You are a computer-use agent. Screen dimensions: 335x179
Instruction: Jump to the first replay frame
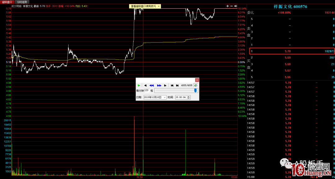click(x=172, y=85)
